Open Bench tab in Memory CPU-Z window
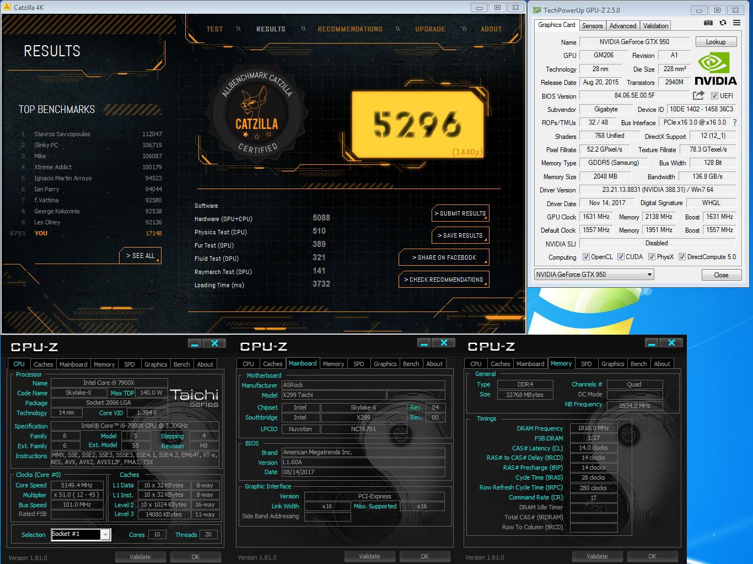This screenshot has height=564, width=753. pyautogui.click(x=638, y=364)
